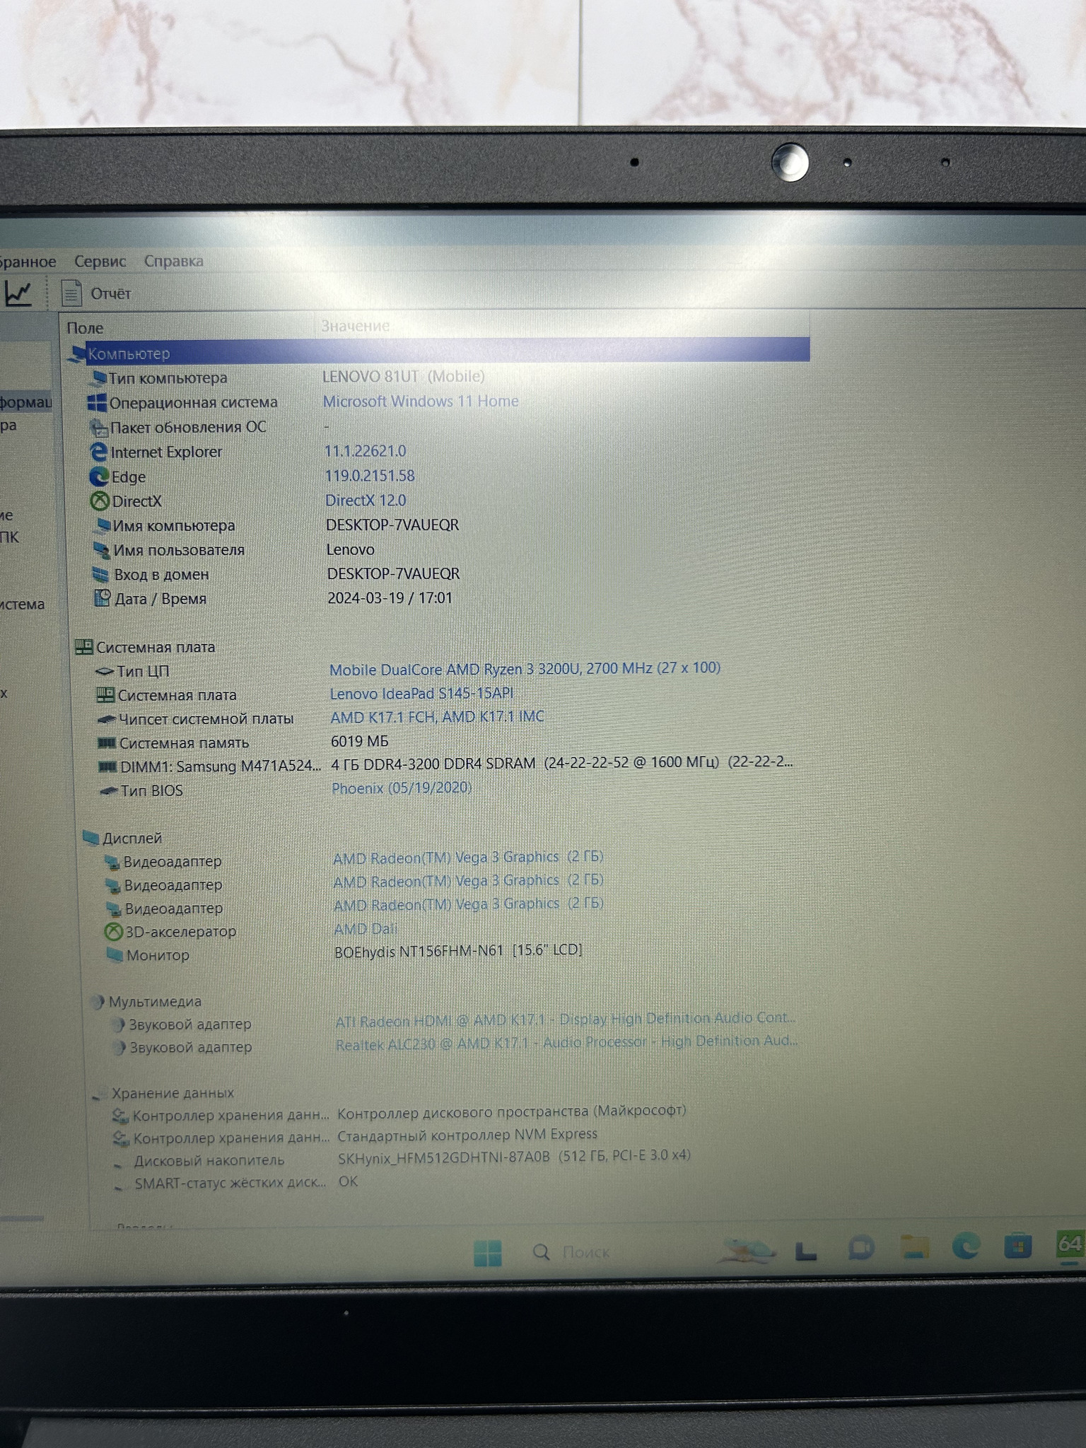
Task: Click the Internet Explorer row icon
Action: pos(99,452)
